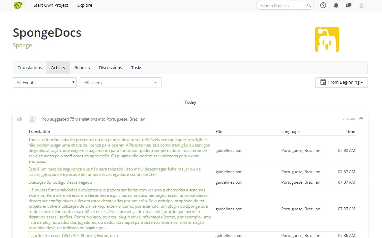Open translation 'Execução do Código Descarregado'

point(60,182)
